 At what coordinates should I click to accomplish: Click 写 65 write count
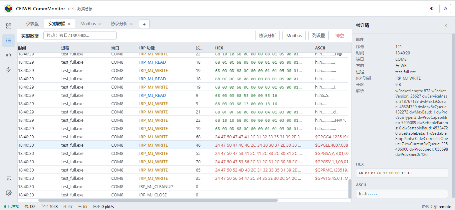[83, 207]
